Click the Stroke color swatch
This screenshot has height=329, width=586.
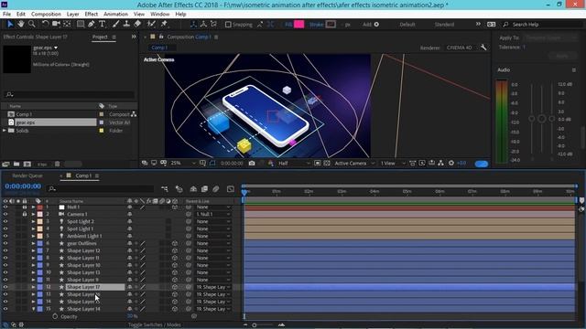point(331,25)
